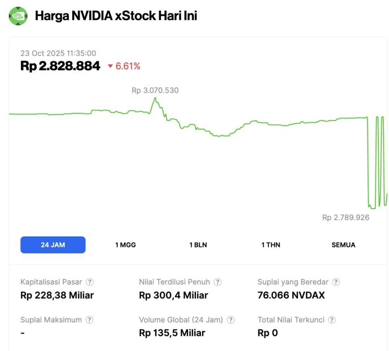Show the 1 THN price history
Screen dimensions: 389x351
271,245
